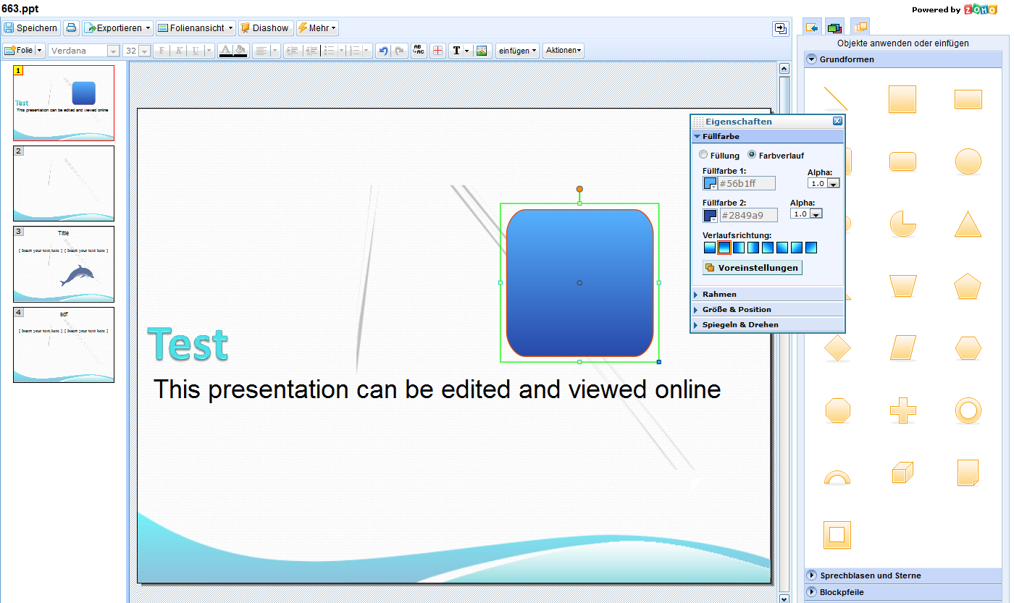Image resolution: width=1014 pixels, height=603 pixels.
Task: Open the Aktionen dropdown menu
Action: [563, 51]
